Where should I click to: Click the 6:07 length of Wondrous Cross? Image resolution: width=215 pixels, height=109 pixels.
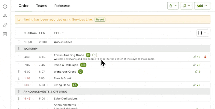click(42, 72)
